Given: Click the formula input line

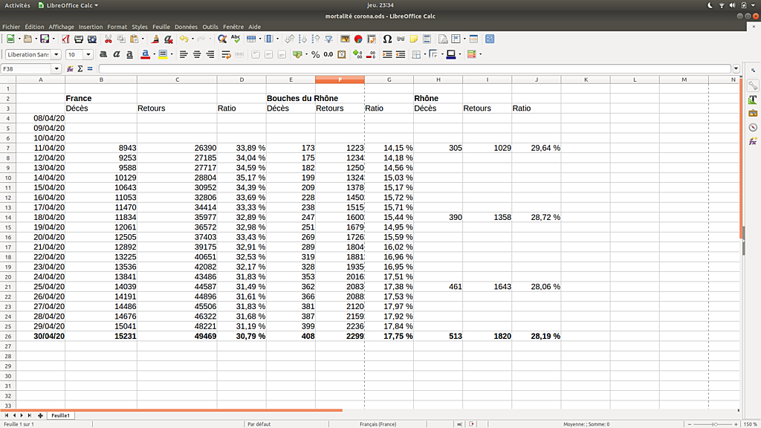Looking at the screenshot, I should [x=415, y=69].
